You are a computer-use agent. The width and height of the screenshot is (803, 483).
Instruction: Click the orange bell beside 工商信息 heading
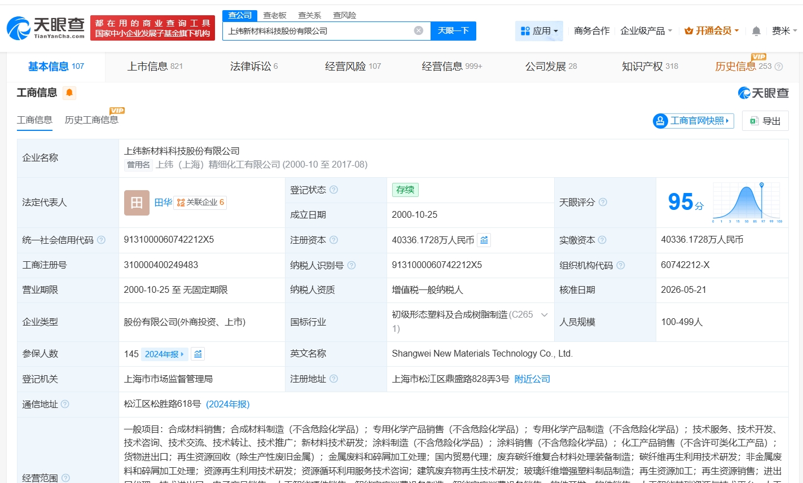click(x=69, y=93)
